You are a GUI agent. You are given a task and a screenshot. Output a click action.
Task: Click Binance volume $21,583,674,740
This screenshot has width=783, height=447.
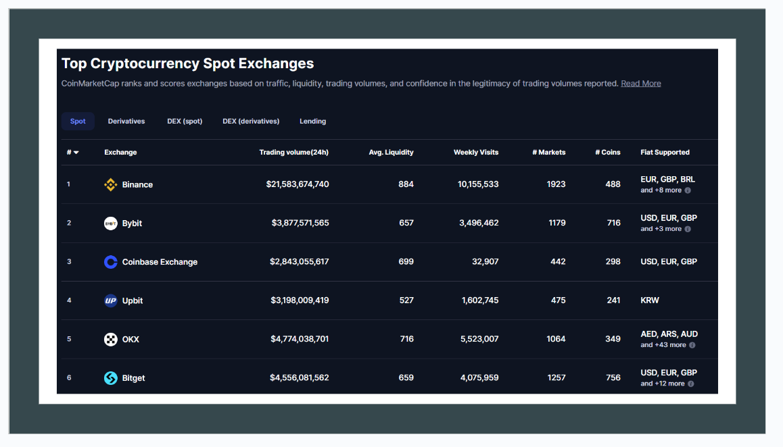(297, 184)
